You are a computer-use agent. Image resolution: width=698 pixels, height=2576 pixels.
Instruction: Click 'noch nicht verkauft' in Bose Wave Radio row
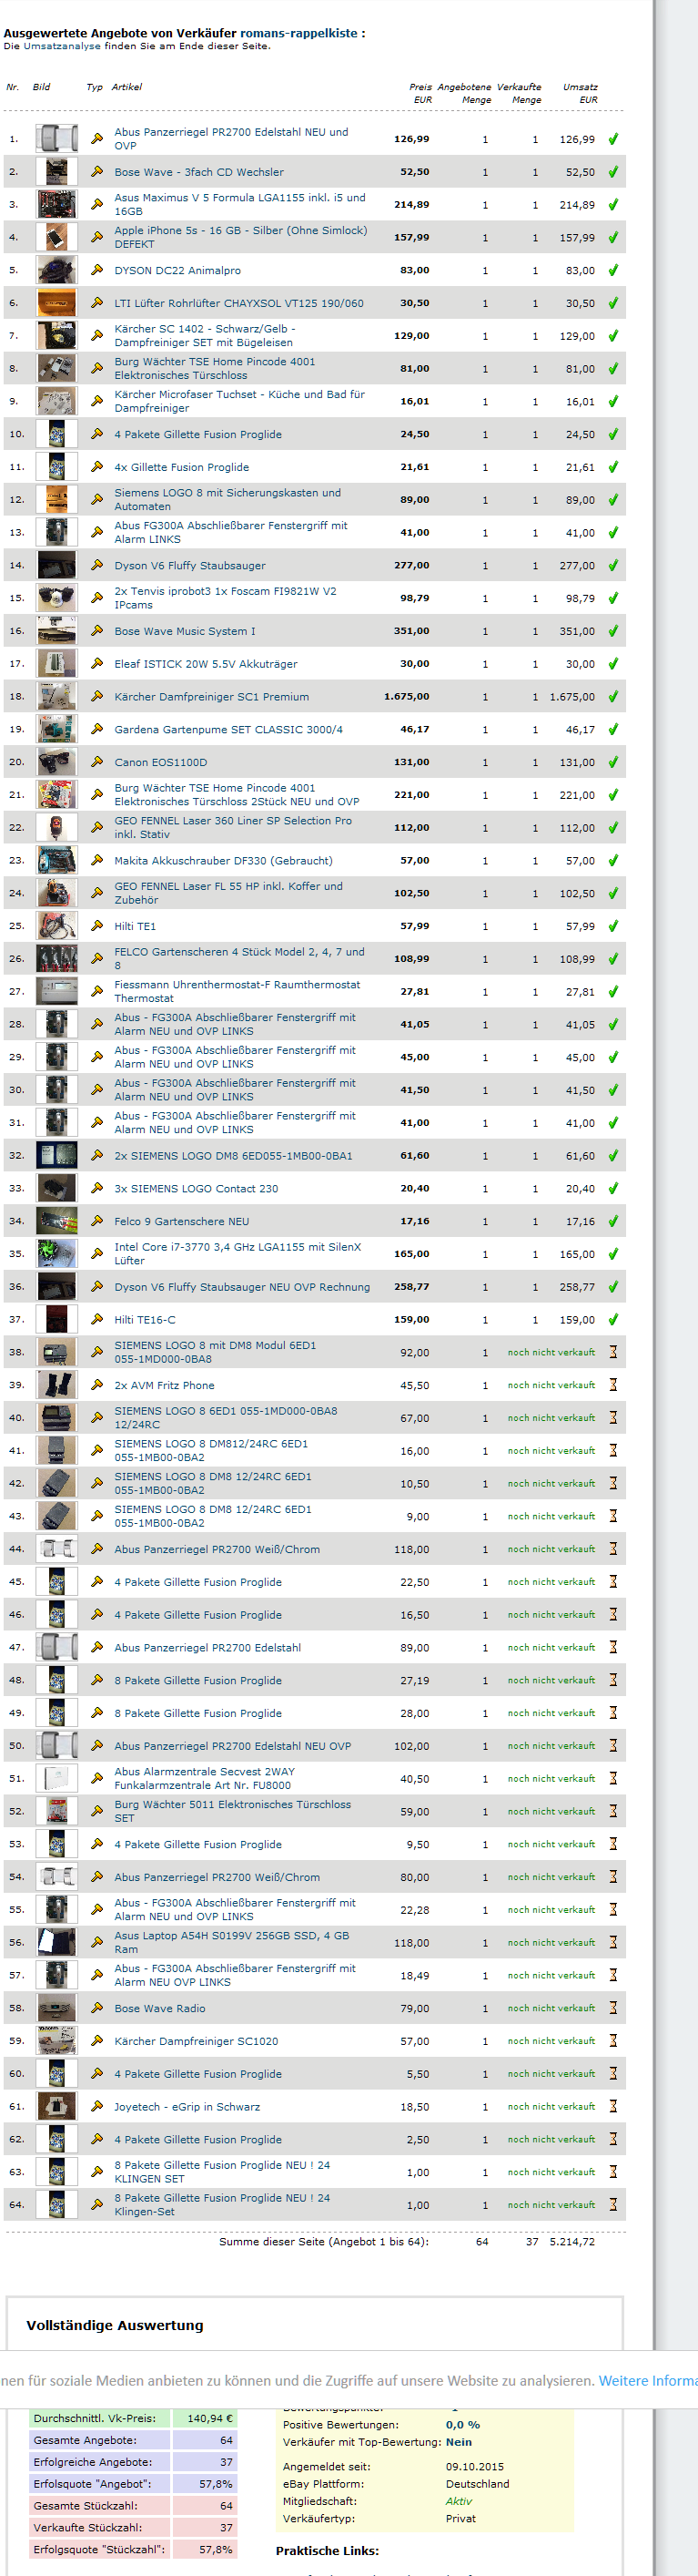tap(551, 2008)
